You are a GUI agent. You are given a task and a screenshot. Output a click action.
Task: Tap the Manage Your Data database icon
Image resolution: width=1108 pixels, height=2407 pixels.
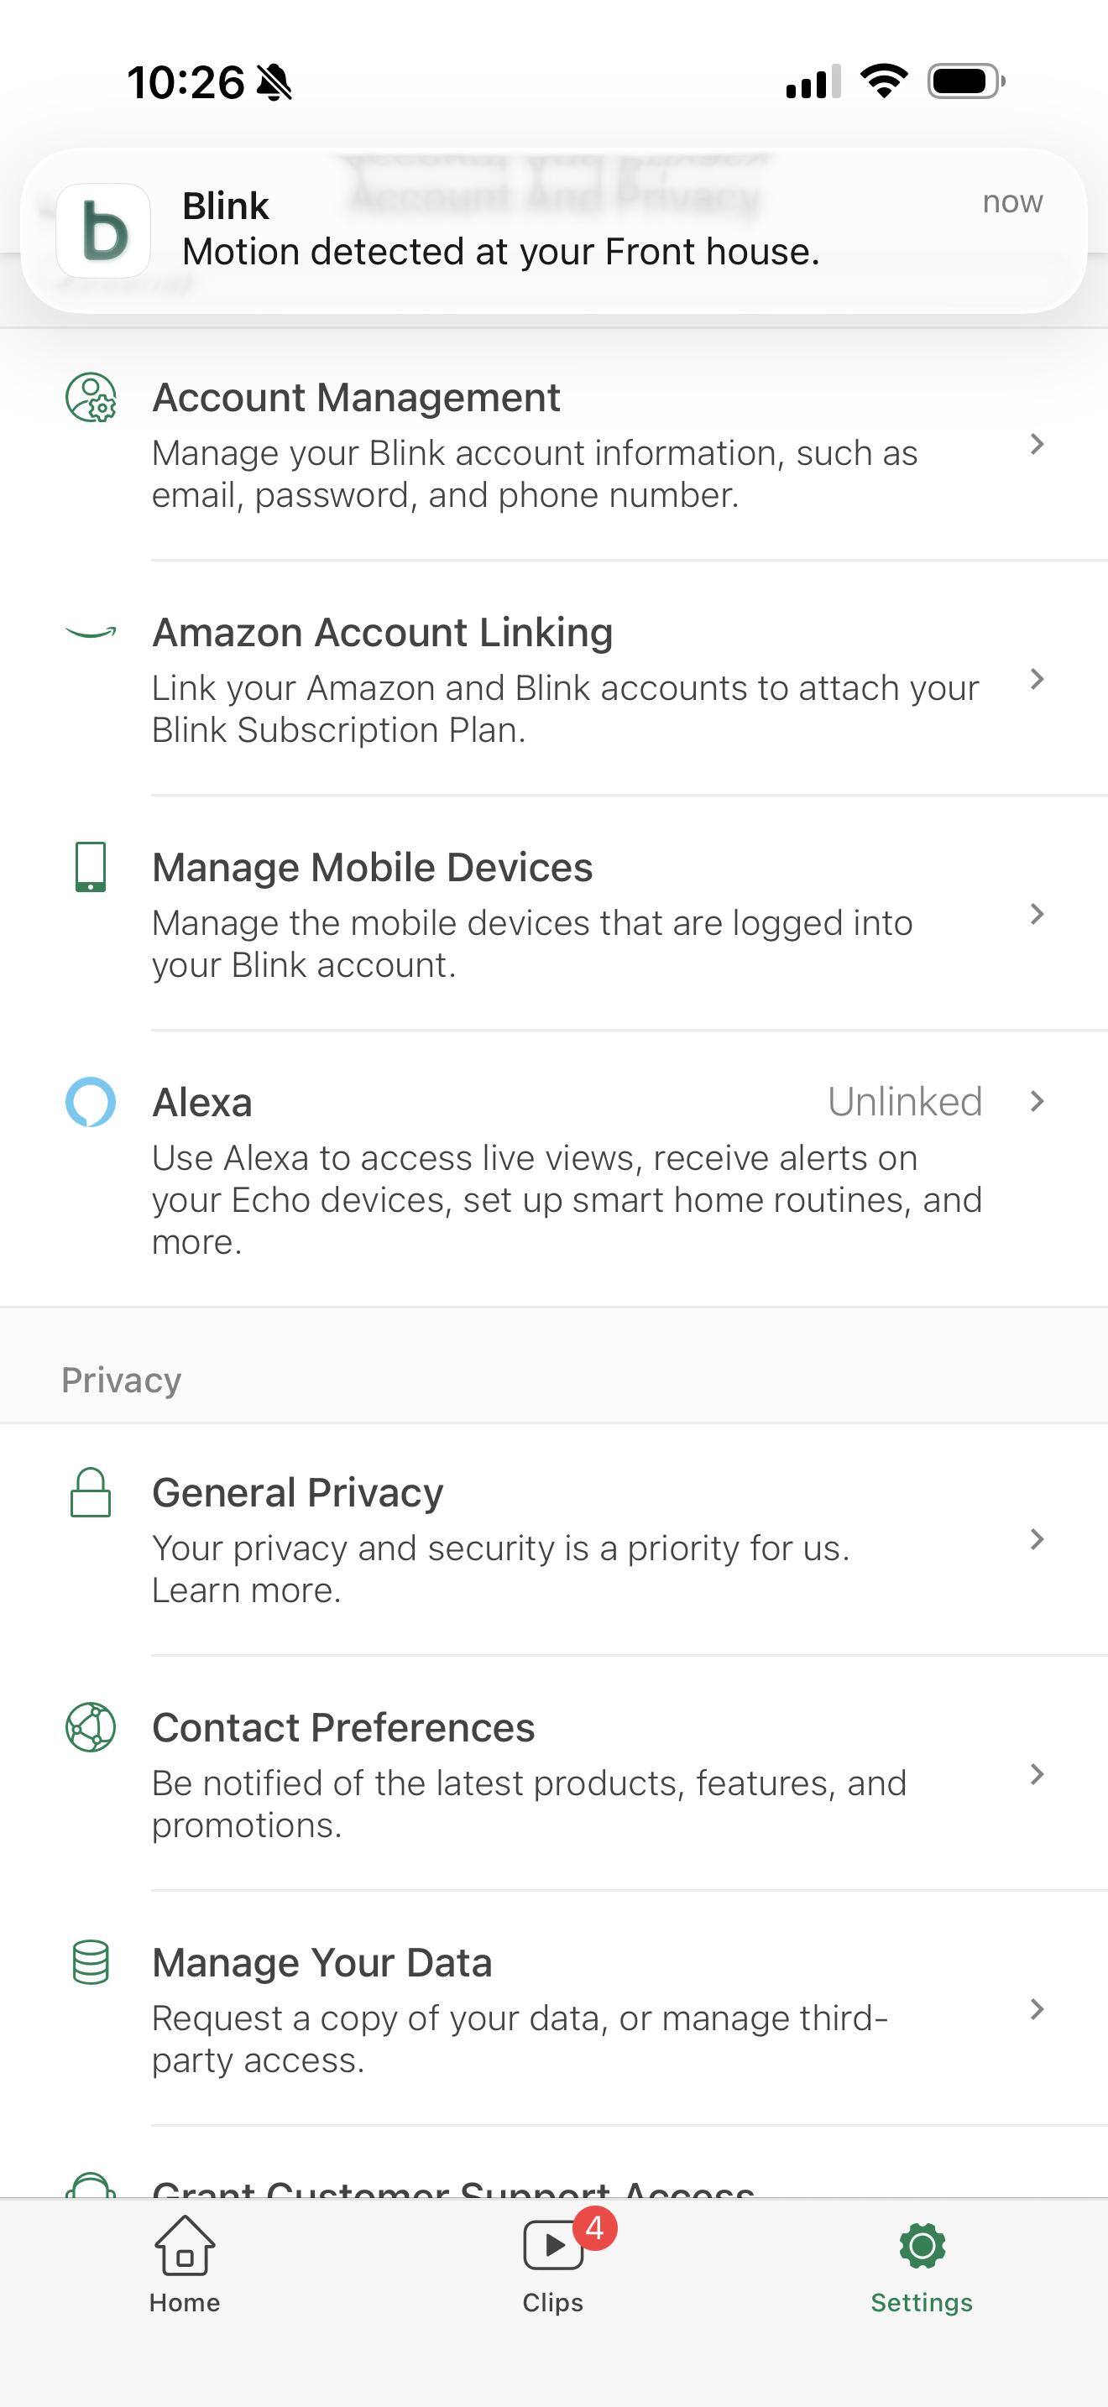pyautogui.click(x=91, y=1961)
